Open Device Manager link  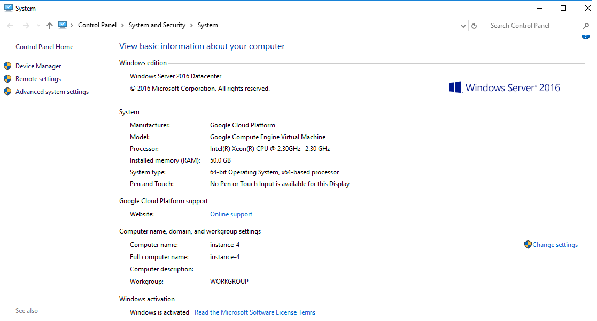click(38, 66)
